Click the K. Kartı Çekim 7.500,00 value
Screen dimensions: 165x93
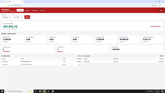(x=100, y=39)
